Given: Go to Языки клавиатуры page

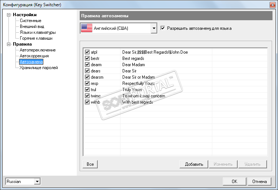Looking at the screenshot, I should (38, 32).
